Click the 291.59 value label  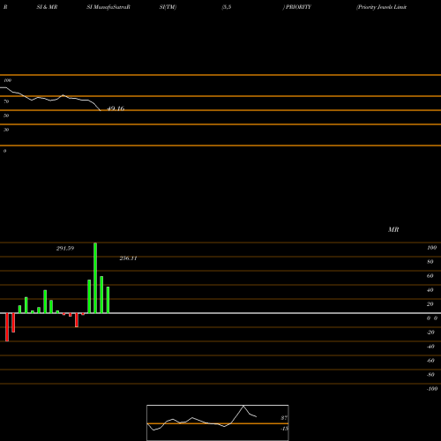coord(65,249)
